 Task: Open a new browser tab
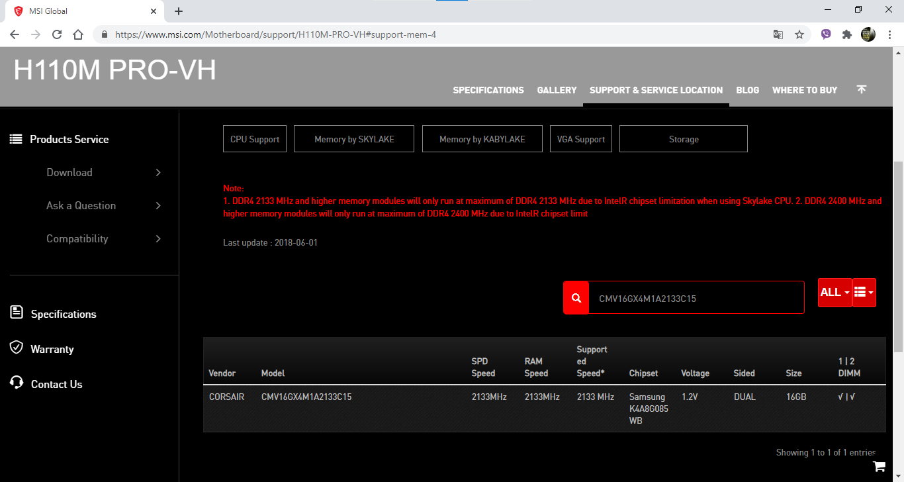[179, 11]
